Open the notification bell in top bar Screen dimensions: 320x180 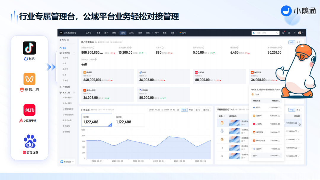283,33
